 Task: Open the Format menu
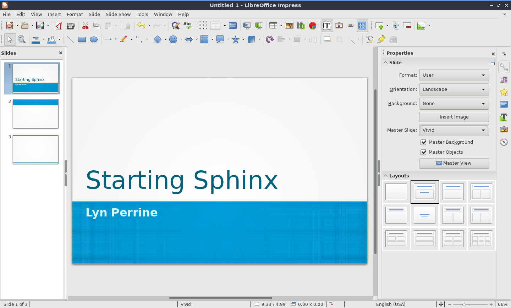tap(75, 14)
